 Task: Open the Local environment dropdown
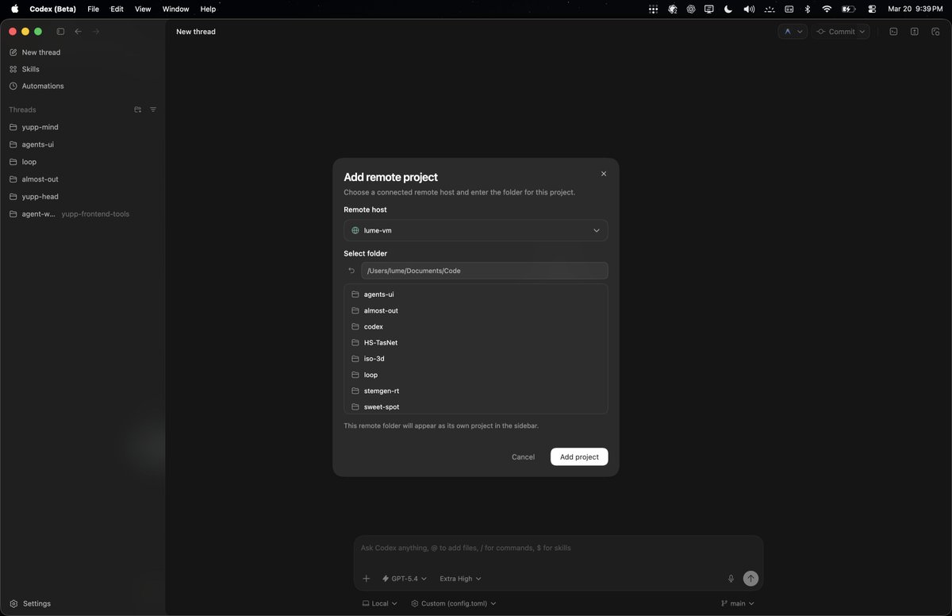pos(379,603)
